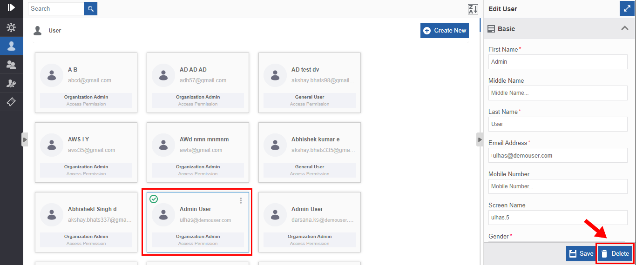The width and height of the screenshot is (636, 265).
Task: Click the Middle Name input field
Action: click(x=558, y=93)
